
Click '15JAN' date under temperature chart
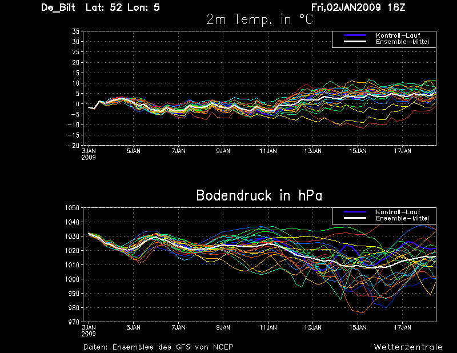358,151
